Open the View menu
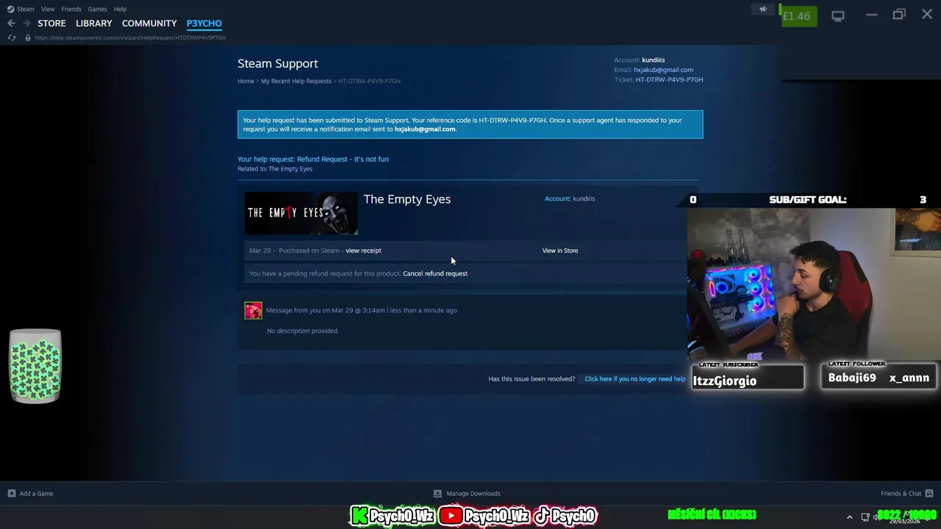Viewport: 941px width, 529px height. click(x=48, y=9)
